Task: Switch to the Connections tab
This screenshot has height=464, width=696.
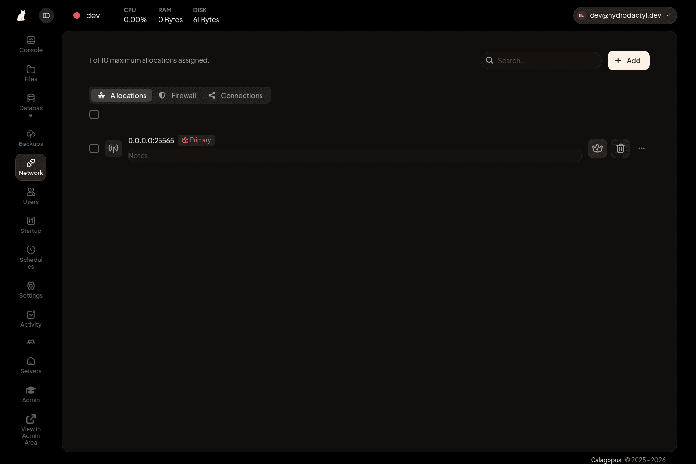Action: click(236, 95)
